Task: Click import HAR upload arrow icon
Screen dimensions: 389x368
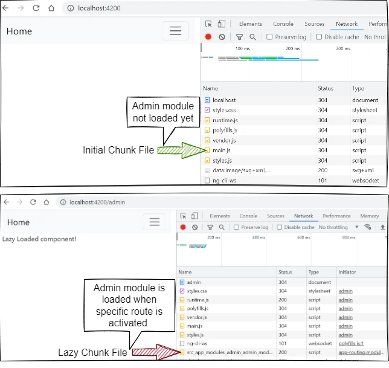Action: [382, 227]
